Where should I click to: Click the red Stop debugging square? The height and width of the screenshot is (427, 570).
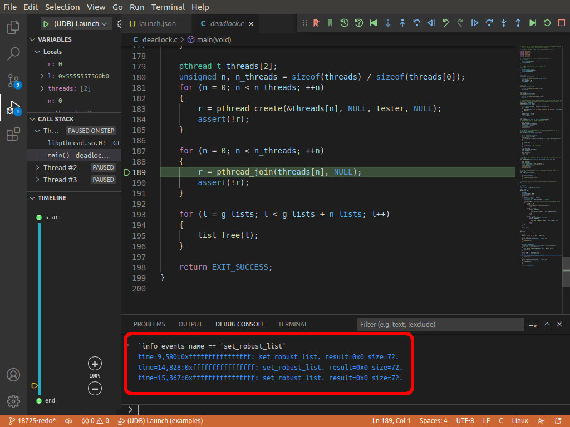pyautogui.click(x=562, y=23)
